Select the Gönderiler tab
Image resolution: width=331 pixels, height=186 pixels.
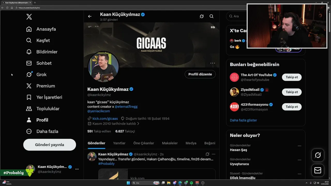tap(96, 143)
